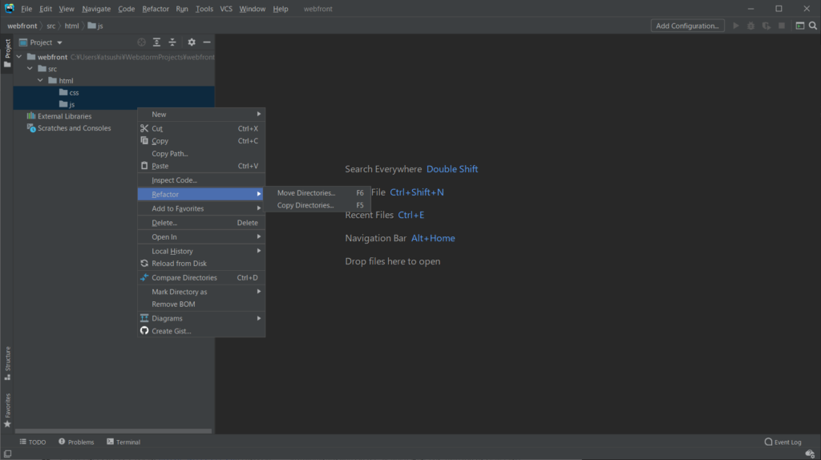Click External Libraries chart icon
The image size is (821, 460).
click(31, 115)
